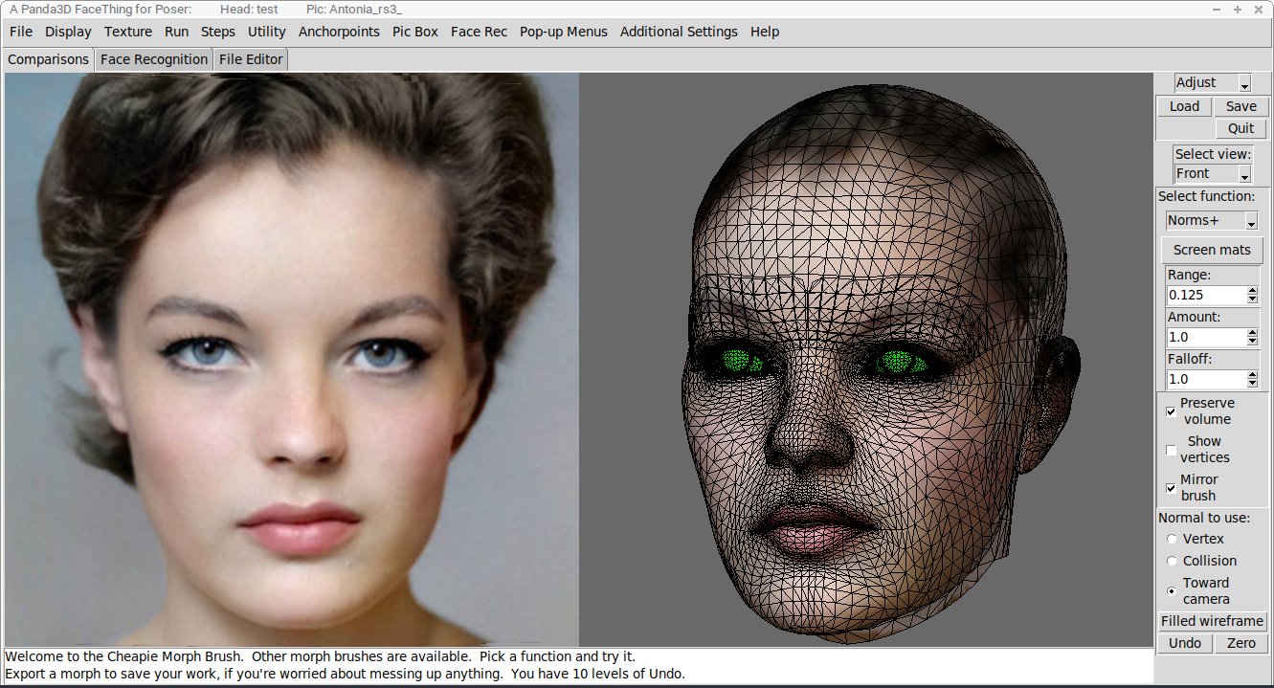Click the Undo button

coord(1185,643)
